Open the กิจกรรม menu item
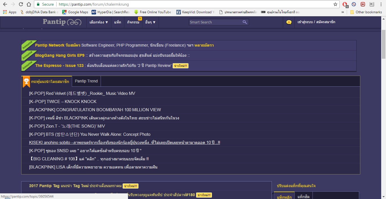 coord(133,22)
